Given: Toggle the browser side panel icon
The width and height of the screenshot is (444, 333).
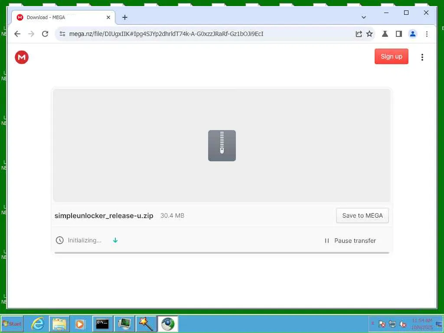Looking at the screenshot, I should point(399,34).
